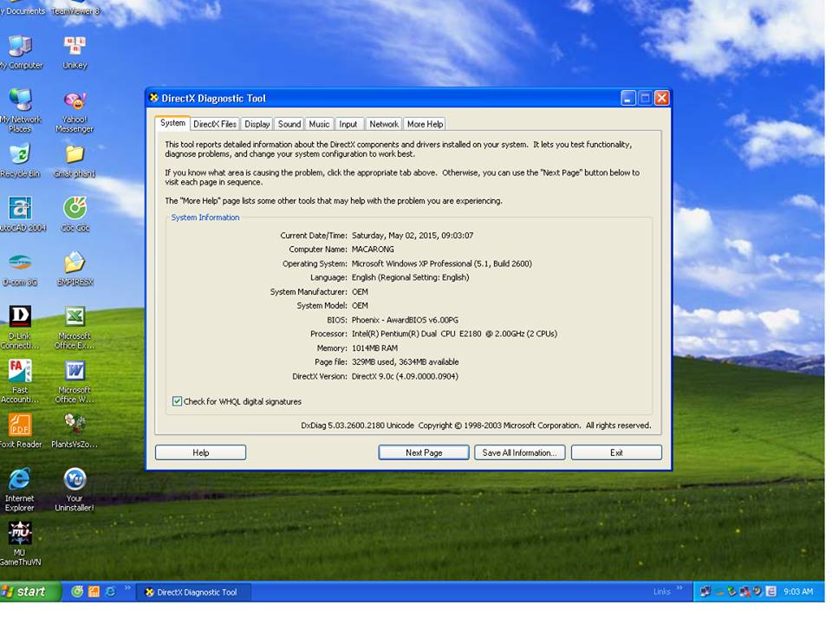Close the DirectX Diagnostic Tool window
The width and height of the screenshot is (832, 624).
pyautogui.click(x=661, y=98)
